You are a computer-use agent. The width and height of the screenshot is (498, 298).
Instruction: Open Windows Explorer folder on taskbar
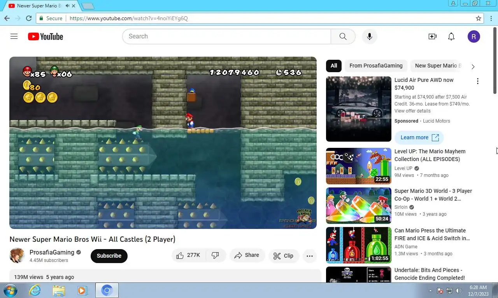click(59, 290)
